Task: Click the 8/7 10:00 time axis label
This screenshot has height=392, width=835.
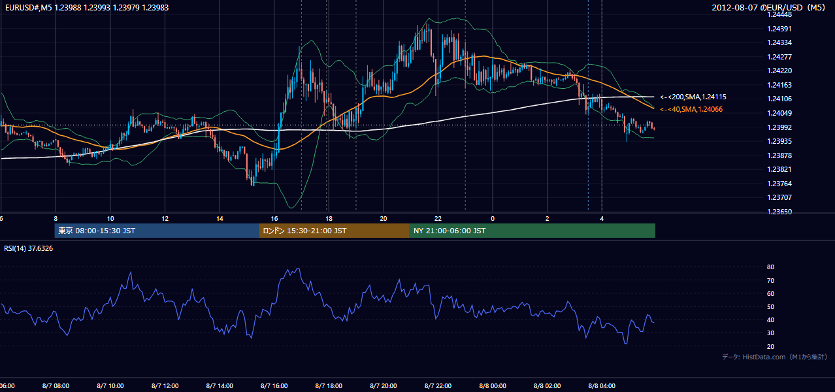Action: point(110,386)
